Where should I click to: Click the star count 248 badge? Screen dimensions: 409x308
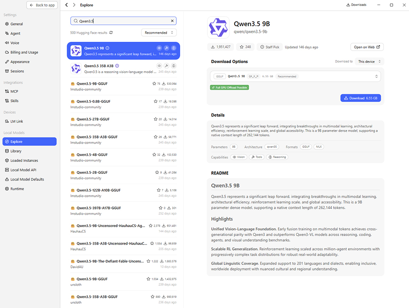[x=245, y=47]
